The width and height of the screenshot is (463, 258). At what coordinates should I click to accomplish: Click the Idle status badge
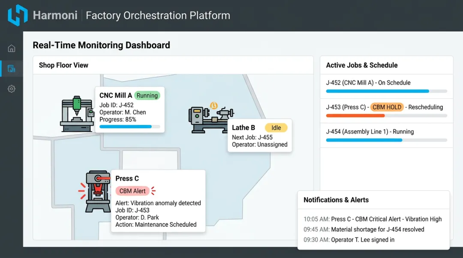(x=276, y=128)
